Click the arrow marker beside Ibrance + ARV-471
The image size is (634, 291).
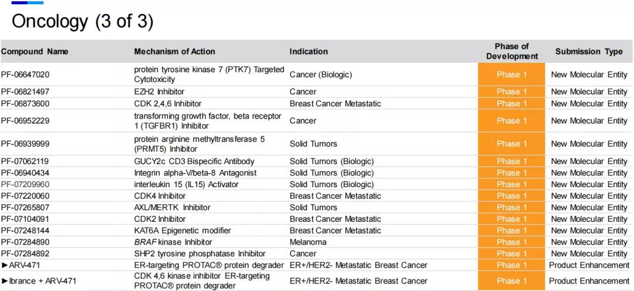[5, 281]
